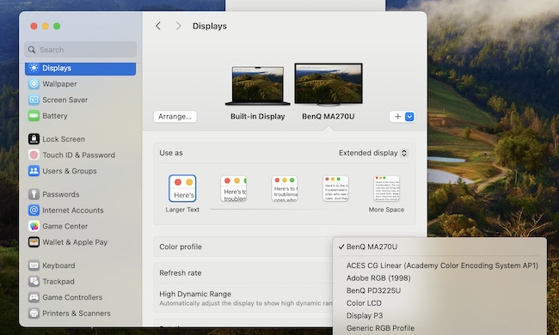Open the blue chevron menu beside plus

pos(409,117)
